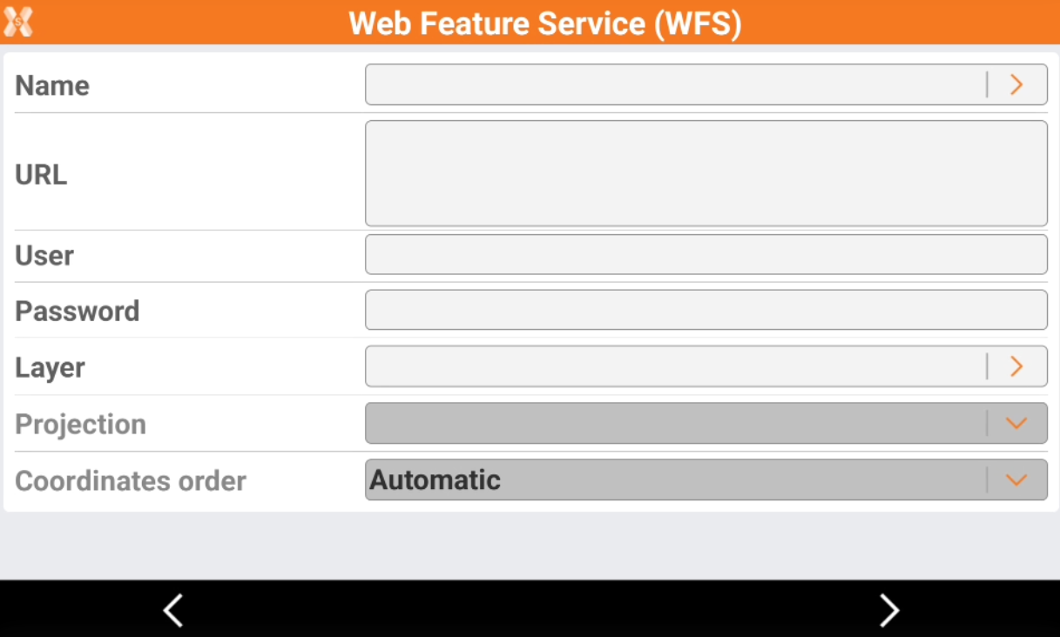The height and width of the screenshot is (637, 1060).
Task: Open the Name field chevron arrow
Action: click(x=1016, y=84)
